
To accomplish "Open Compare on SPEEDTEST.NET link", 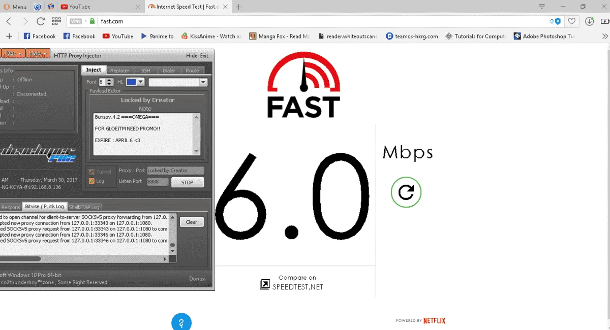I will [x=292, y=283].
